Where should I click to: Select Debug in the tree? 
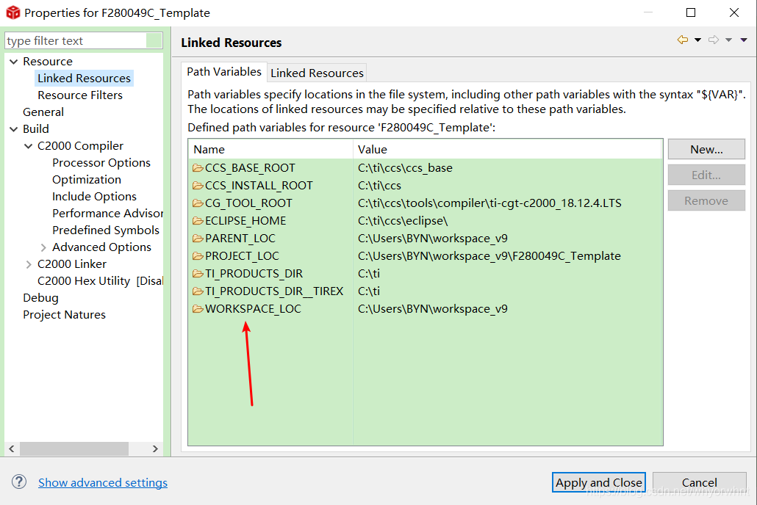coord(40,297)
